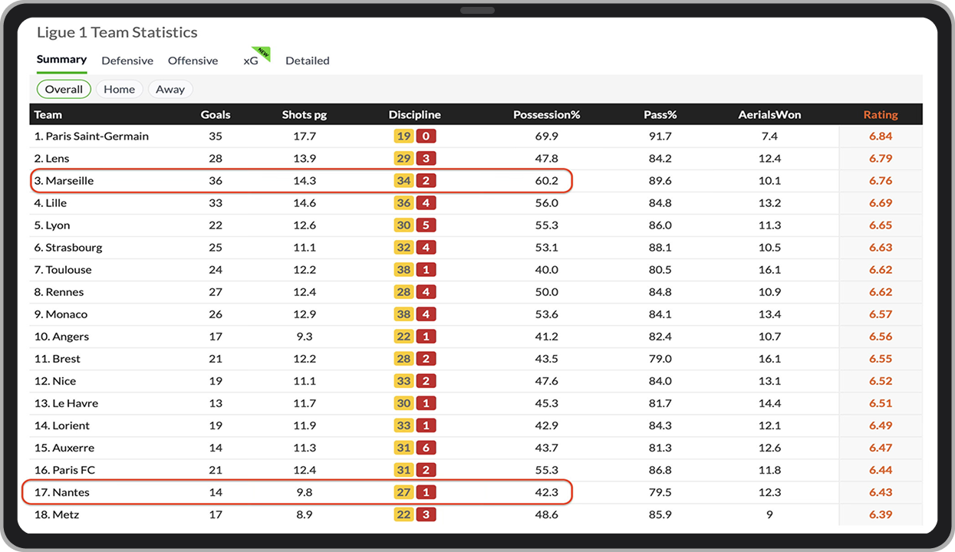This screenshot has height=552, width=955.
Task: Click the Ligue 1 Team Statistics heading
Action: point(117,32)
